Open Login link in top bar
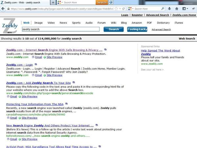Image resolution: width=197 pixels, height=148 pixels. (125, 15)
